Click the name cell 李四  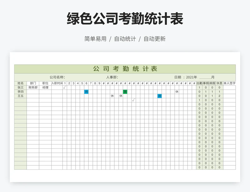click(x=21, y=92)
